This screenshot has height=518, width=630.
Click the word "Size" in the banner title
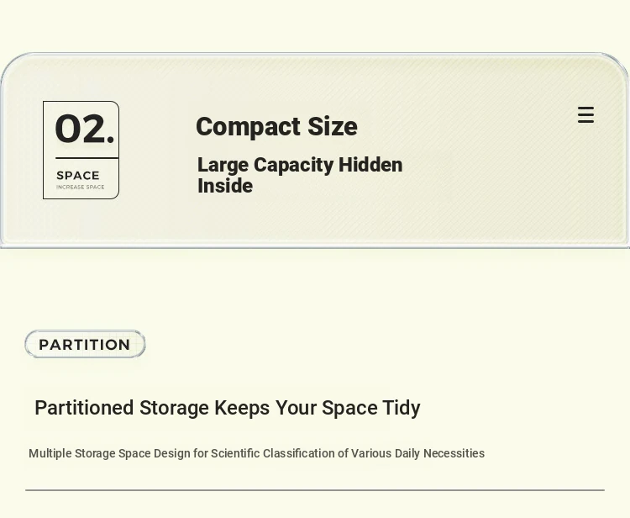click(x=332, y=127)
